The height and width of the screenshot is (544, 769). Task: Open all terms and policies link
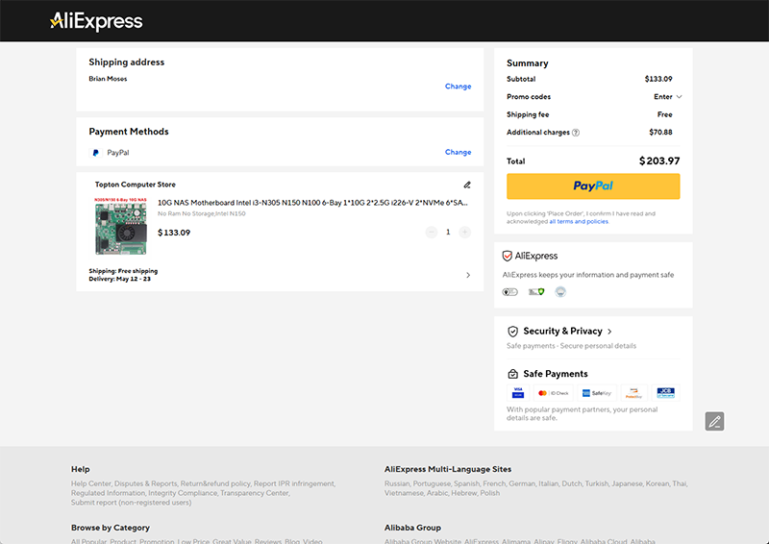pos(579,222)
